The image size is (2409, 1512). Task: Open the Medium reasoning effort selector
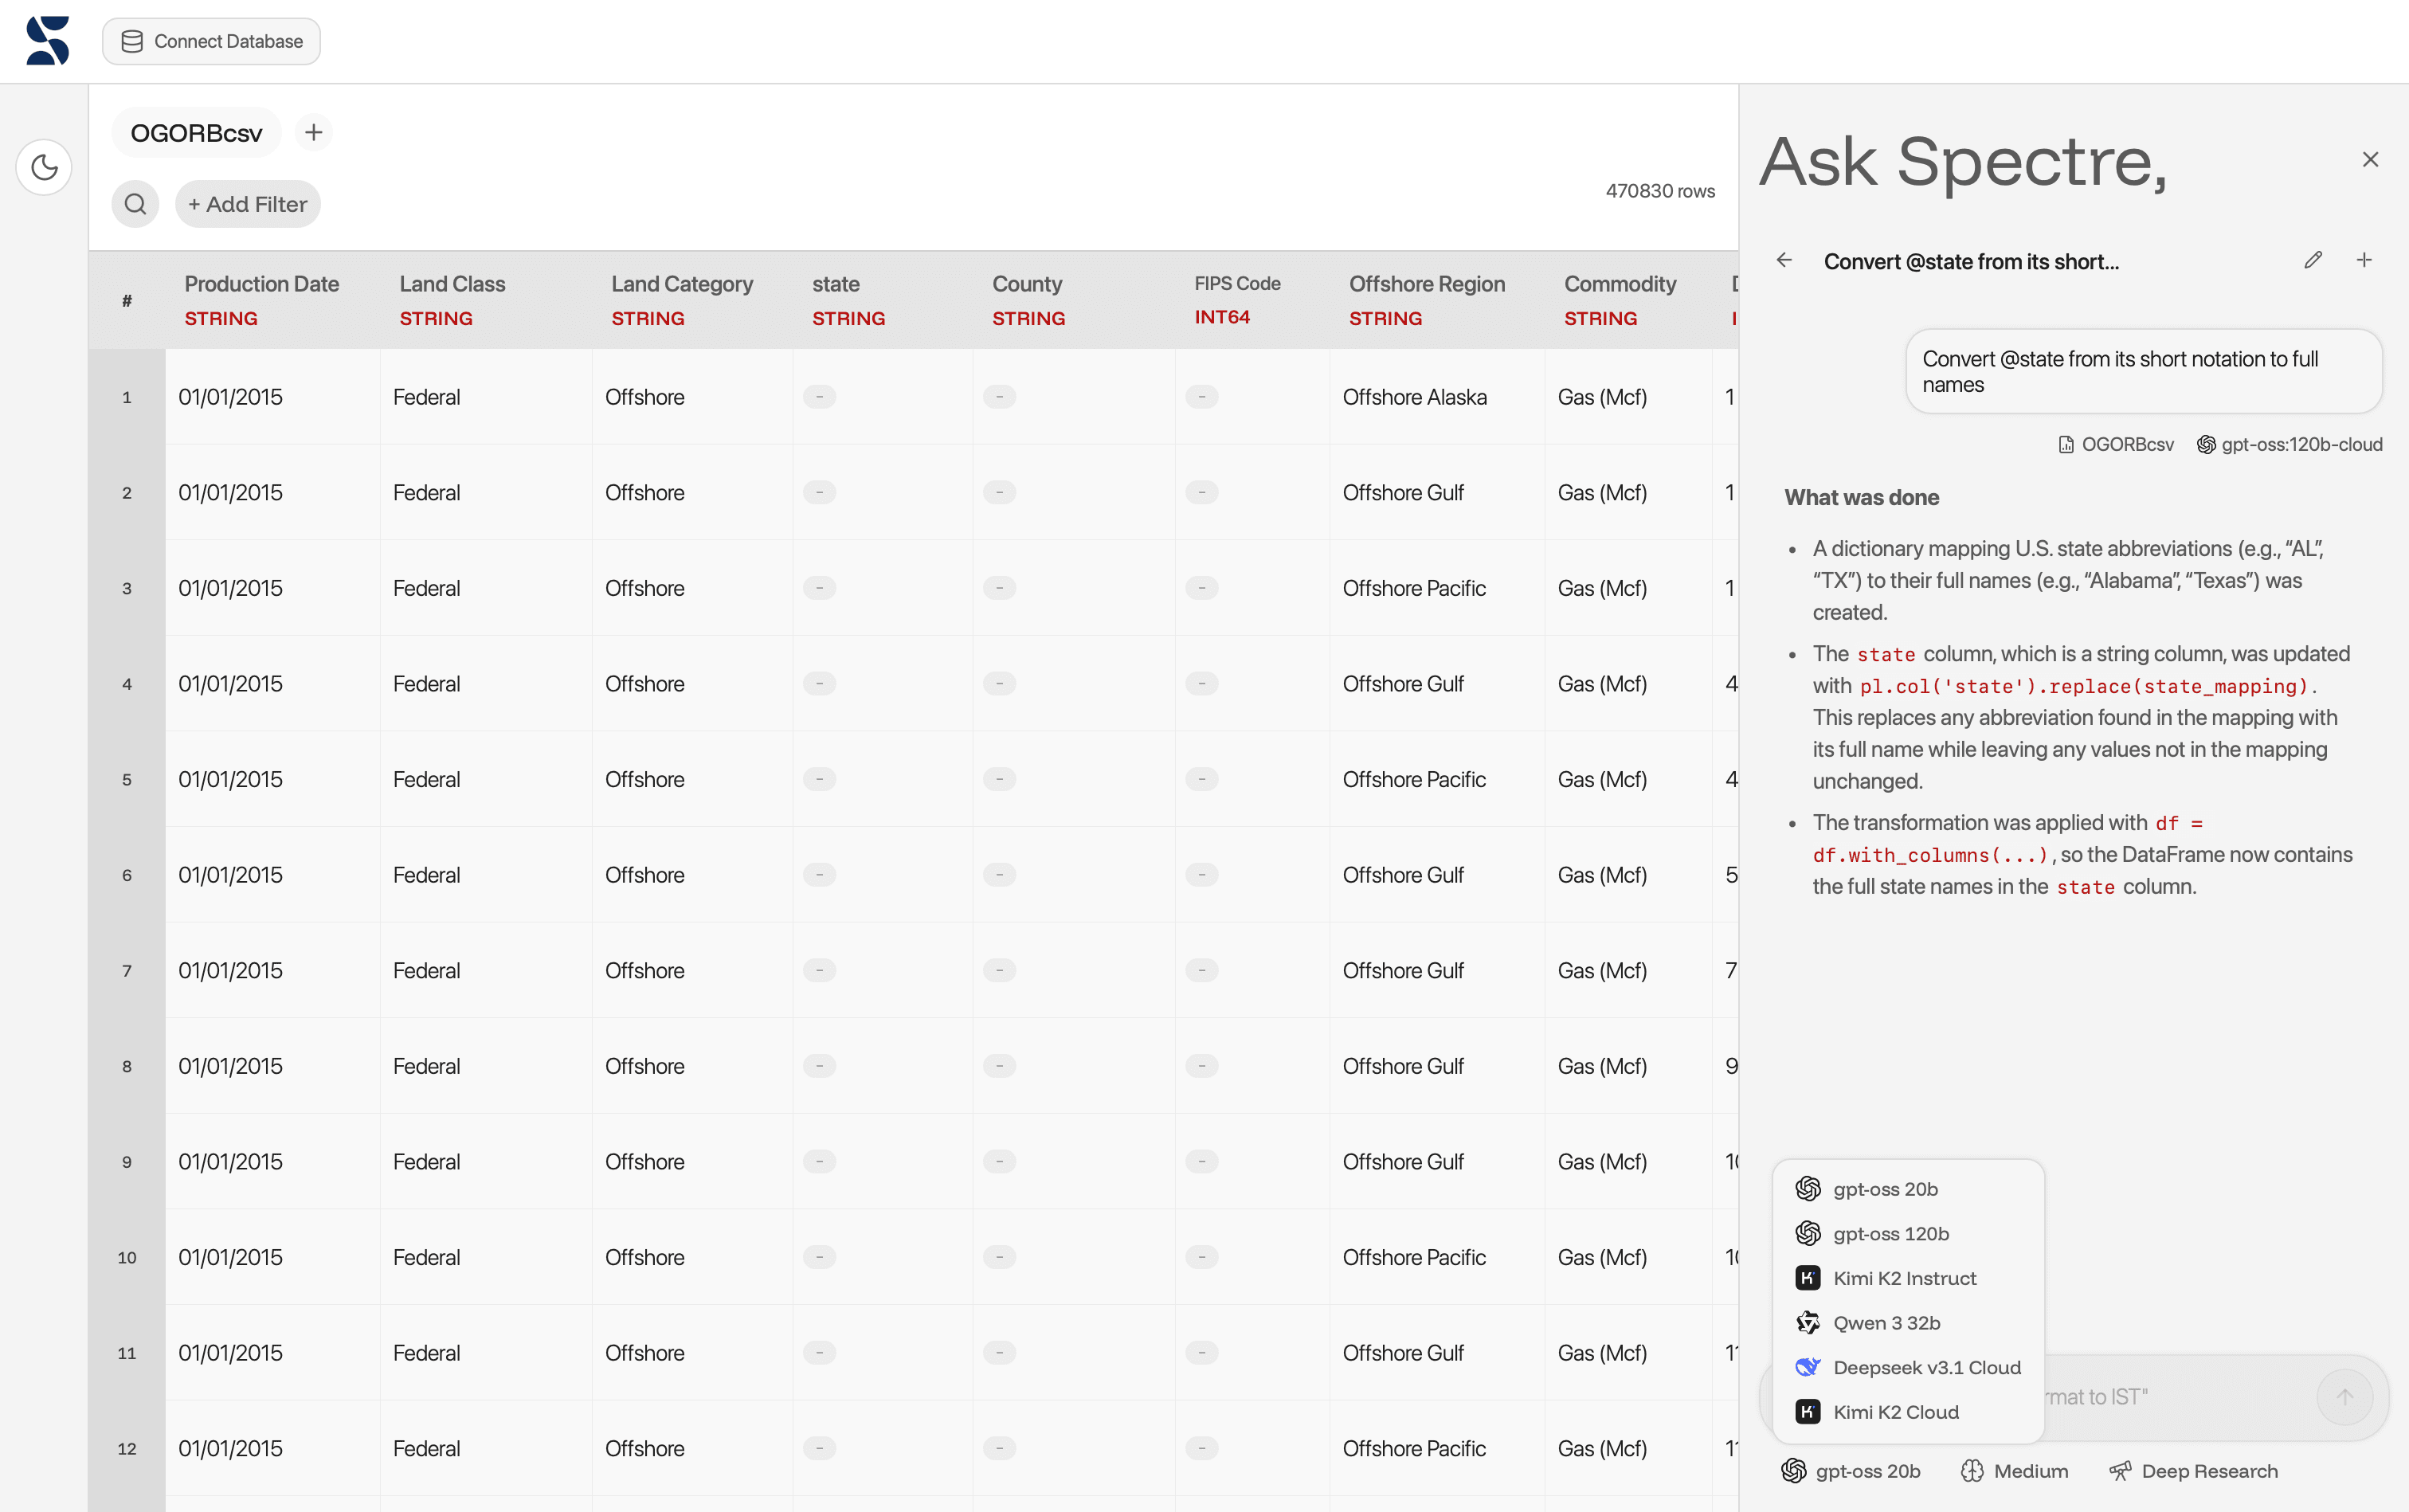point(2014,1470)
